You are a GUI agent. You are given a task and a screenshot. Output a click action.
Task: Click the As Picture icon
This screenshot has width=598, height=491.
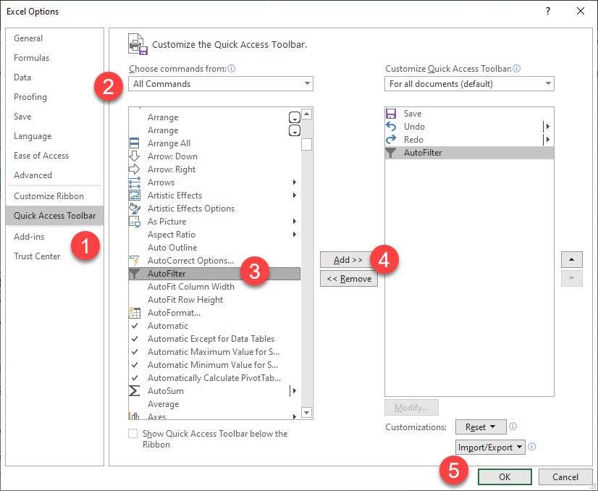134,222
